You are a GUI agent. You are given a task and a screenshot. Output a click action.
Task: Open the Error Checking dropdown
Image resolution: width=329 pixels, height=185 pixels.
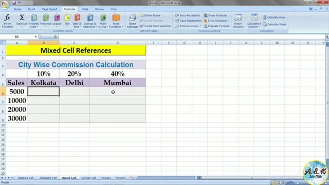click(x=228, y=21)
